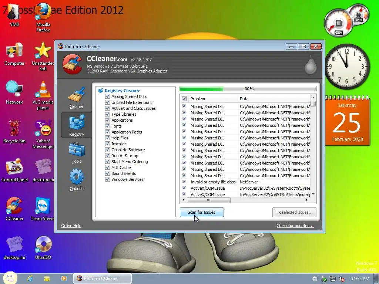379x284 pixels.
Task: Click the 100% scan progress bar
Action: (x=248, y=89)
